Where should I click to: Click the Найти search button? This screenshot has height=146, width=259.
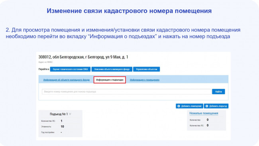[218, 92]
